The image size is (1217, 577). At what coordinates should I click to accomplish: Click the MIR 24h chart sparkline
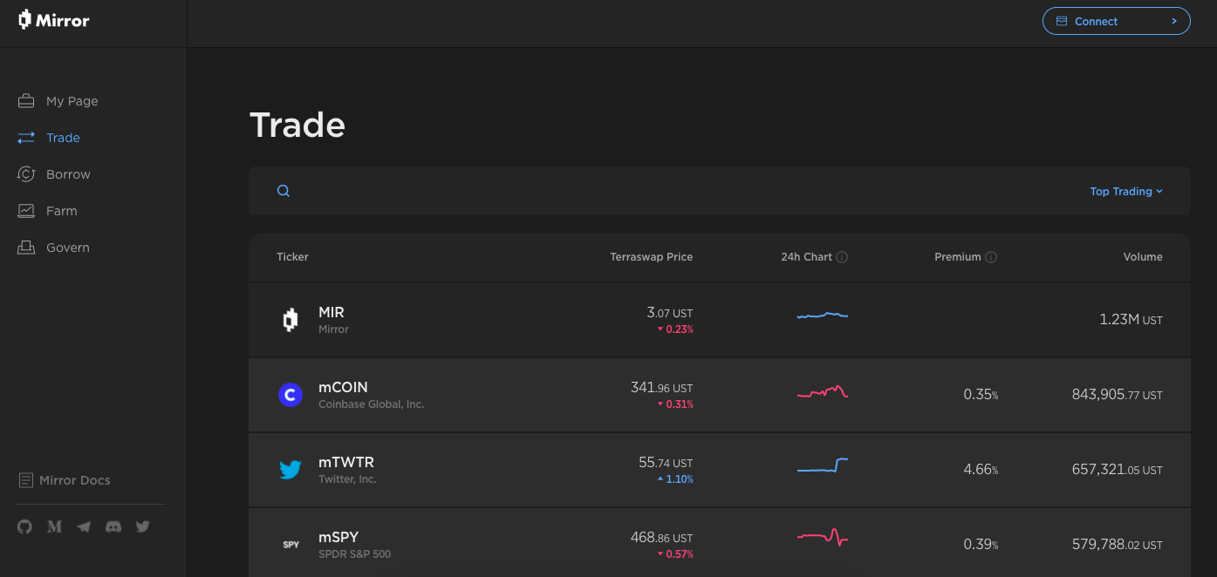(x=823, y=315)
